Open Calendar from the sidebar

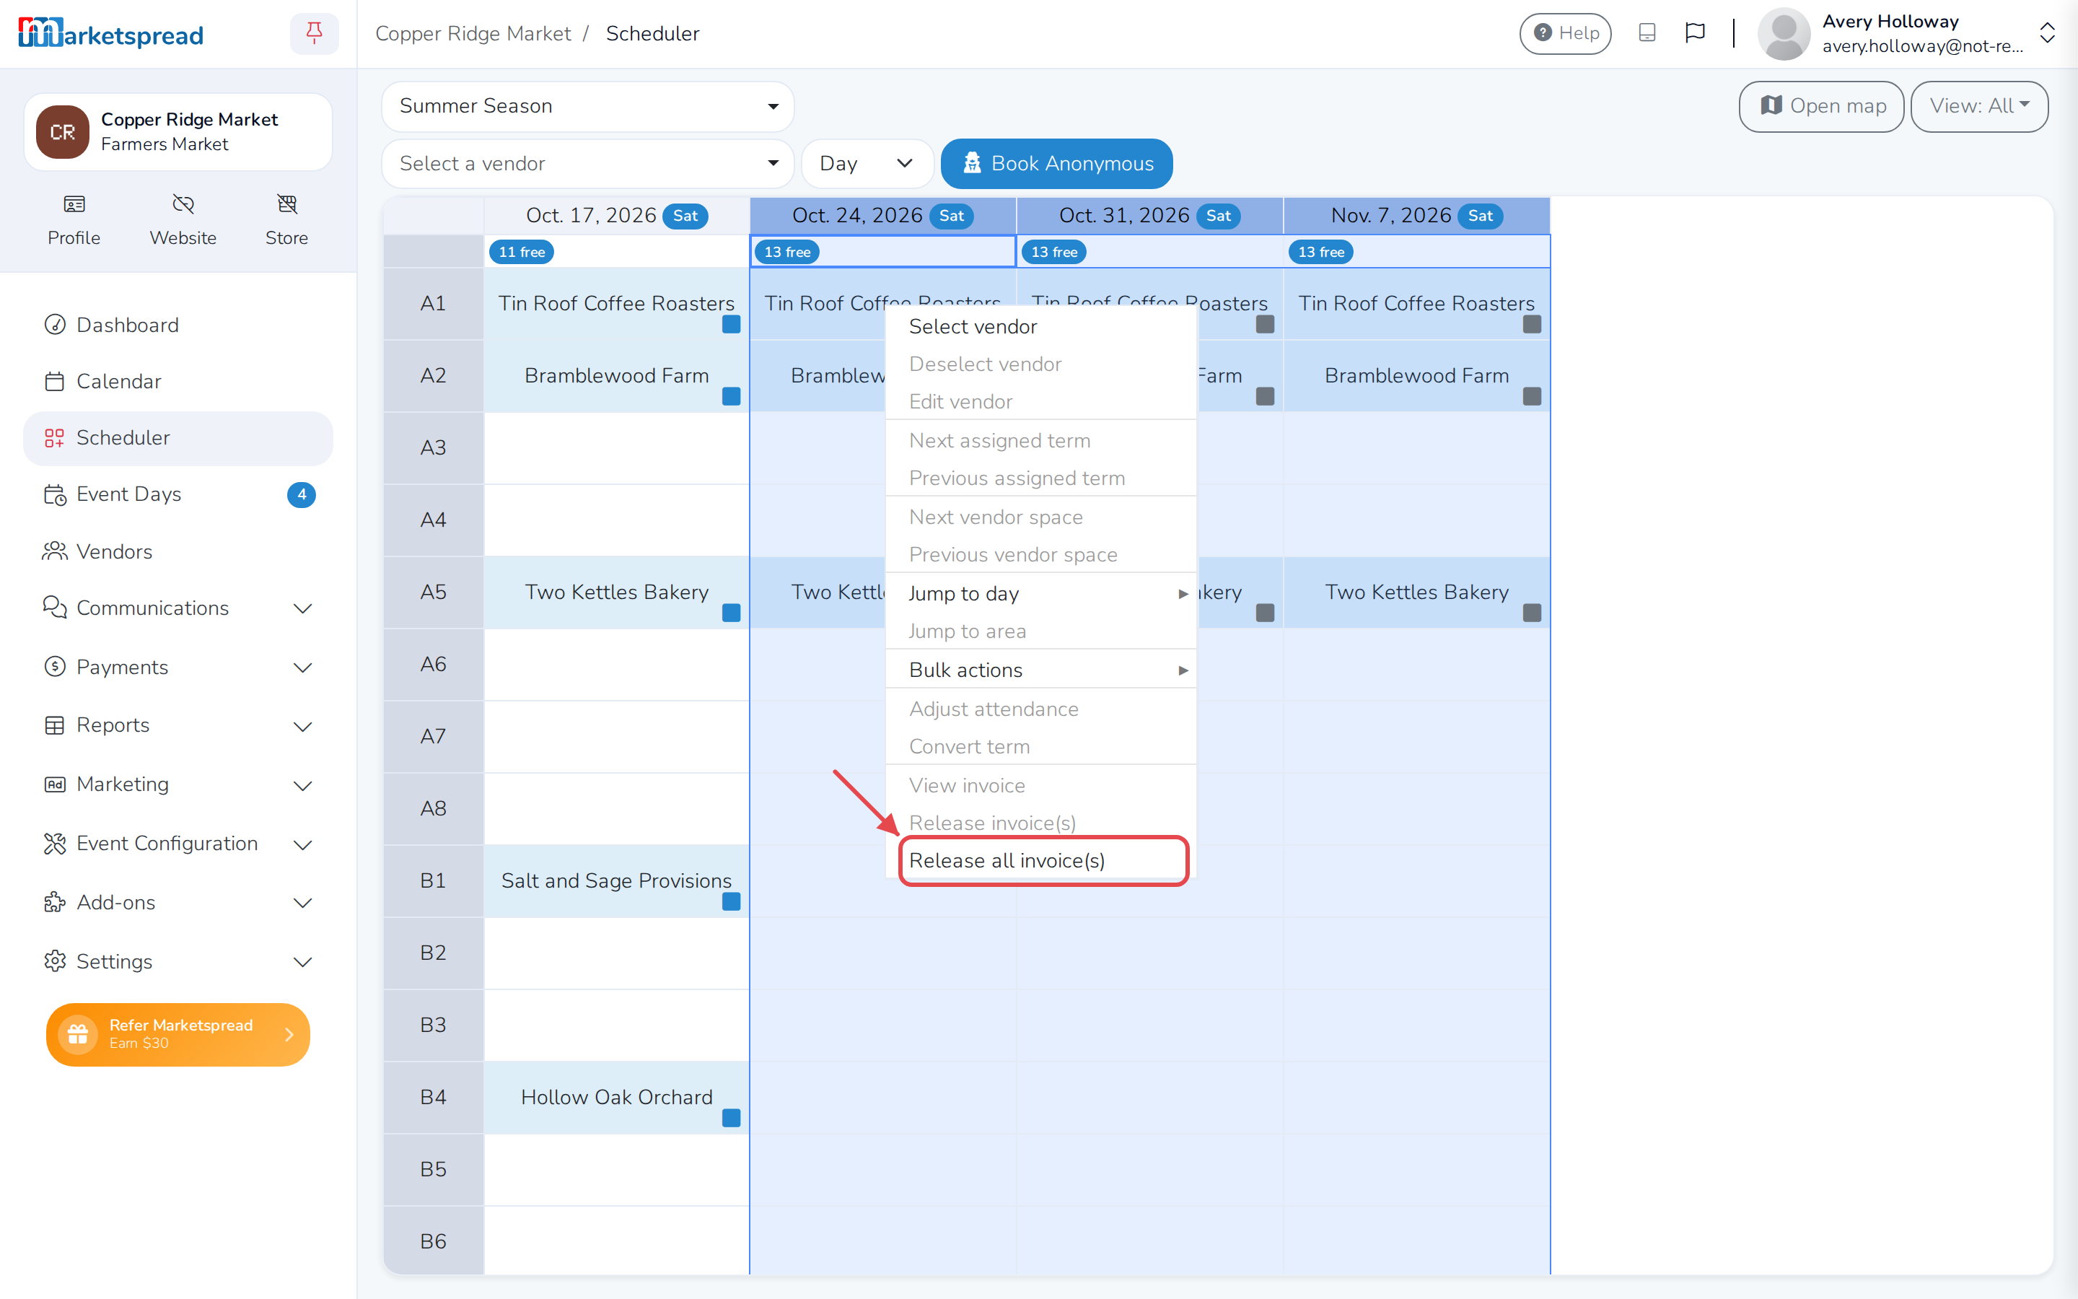coord(177,382)
